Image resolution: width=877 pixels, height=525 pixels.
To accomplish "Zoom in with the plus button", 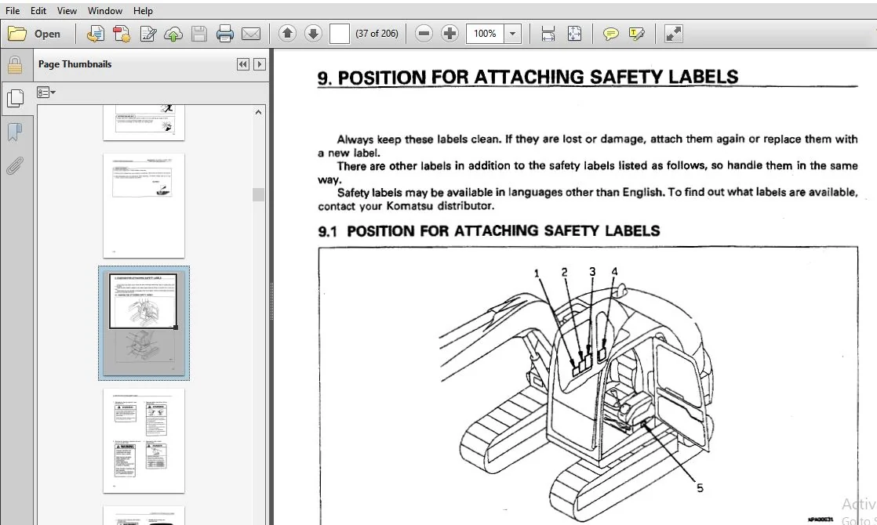I will (x=449, y=34).
